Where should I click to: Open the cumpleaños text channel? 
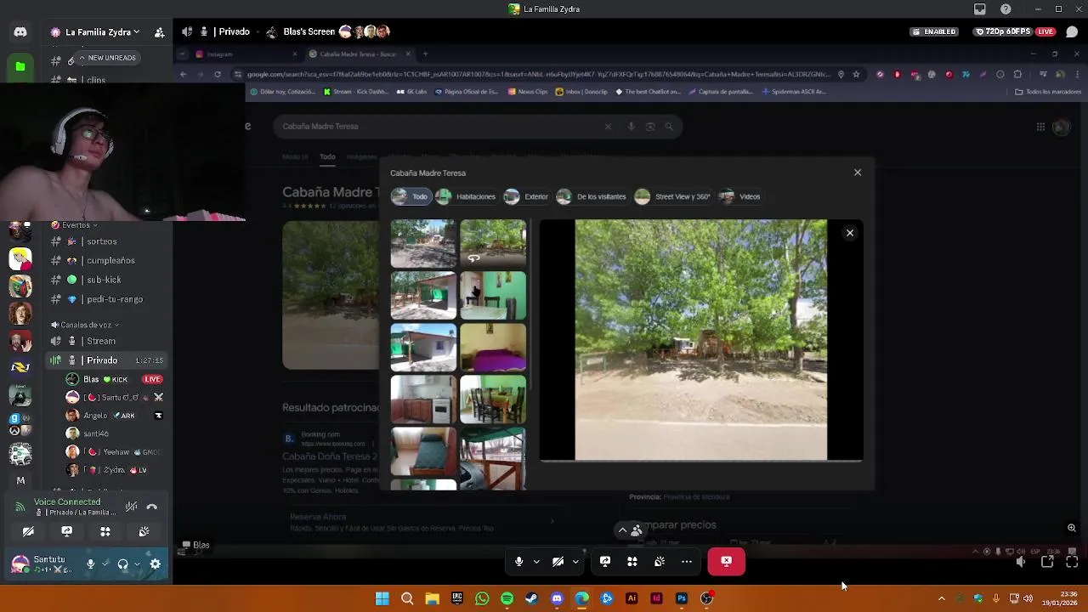(105, 261)
